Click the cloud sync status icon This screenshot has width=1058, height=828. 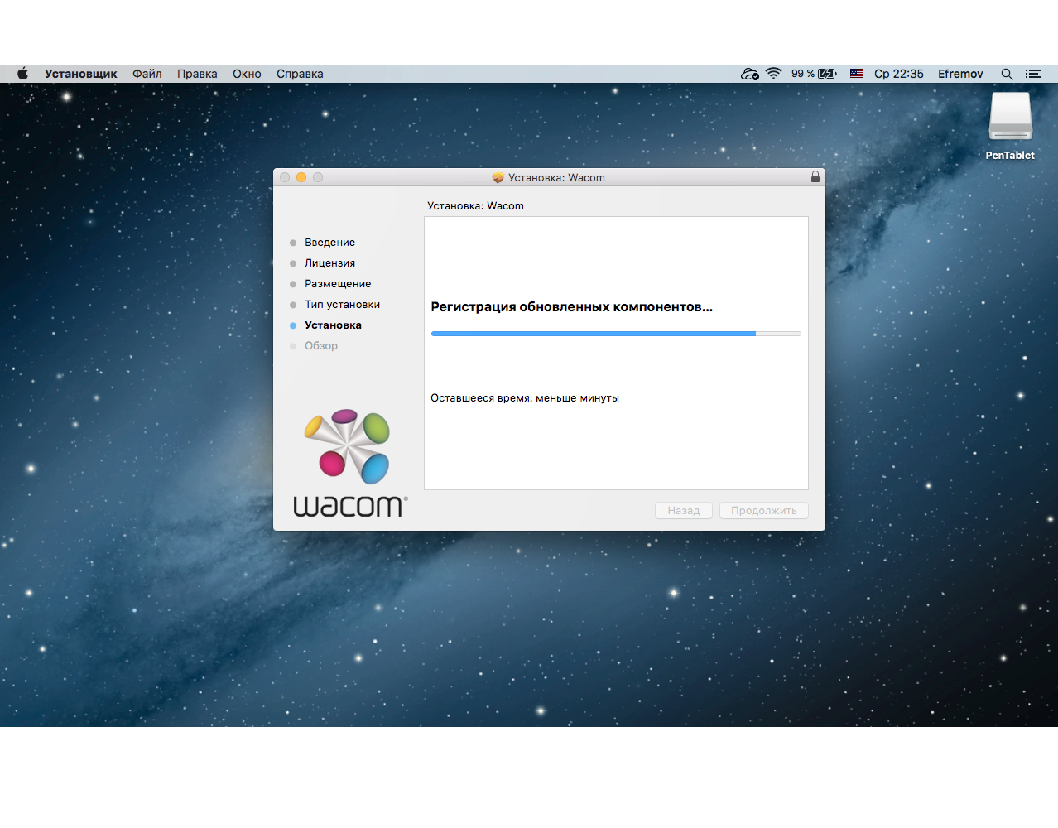(750, 74)
